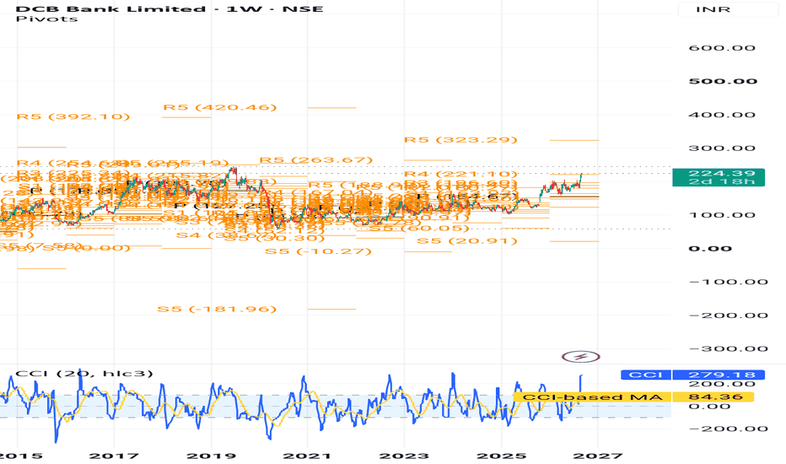Click the R5 (420.46) pivot label
Screen dimensions: 786x464
(220, 107)
